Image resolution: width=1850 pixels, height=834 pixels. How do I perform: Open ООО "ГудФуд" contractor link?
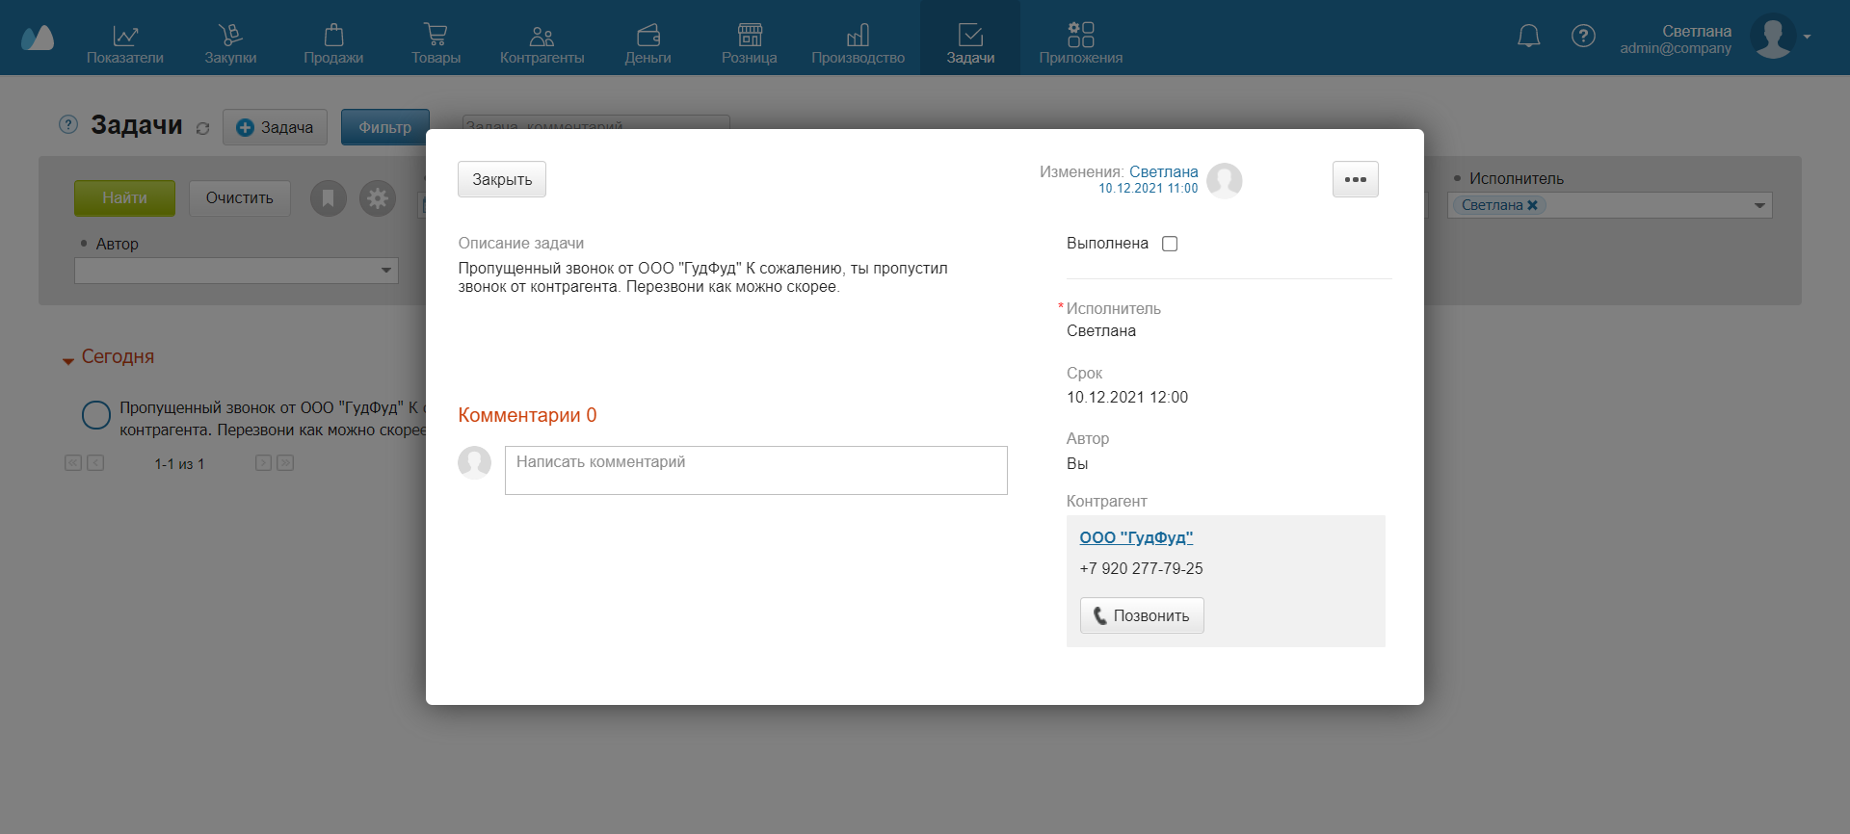coord(1136,537)
